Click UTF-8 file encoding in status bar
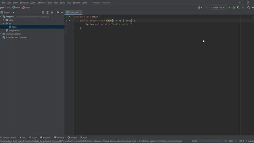The height and width of the screenshot is (143, 254). [241, 141]
